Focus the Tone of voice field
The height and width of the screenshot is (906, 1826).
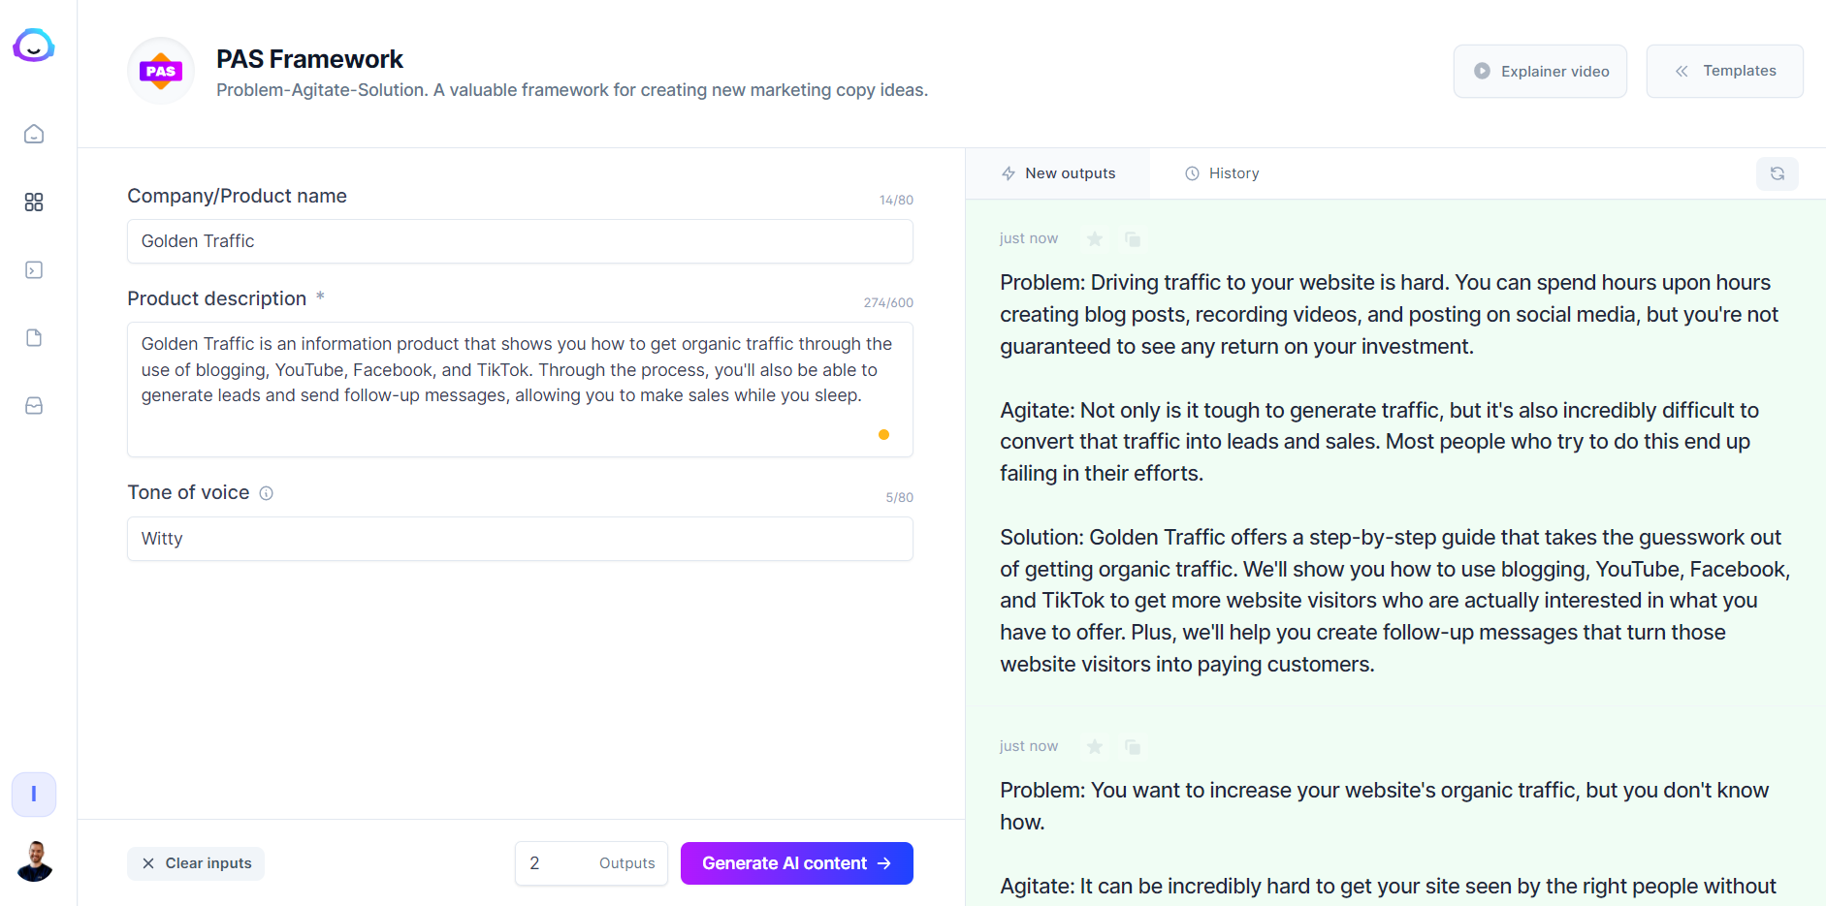pyautogui.click(x=520, y=539)
